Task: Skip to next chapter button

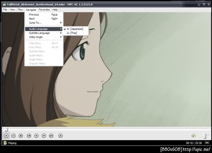Action: 51,136
